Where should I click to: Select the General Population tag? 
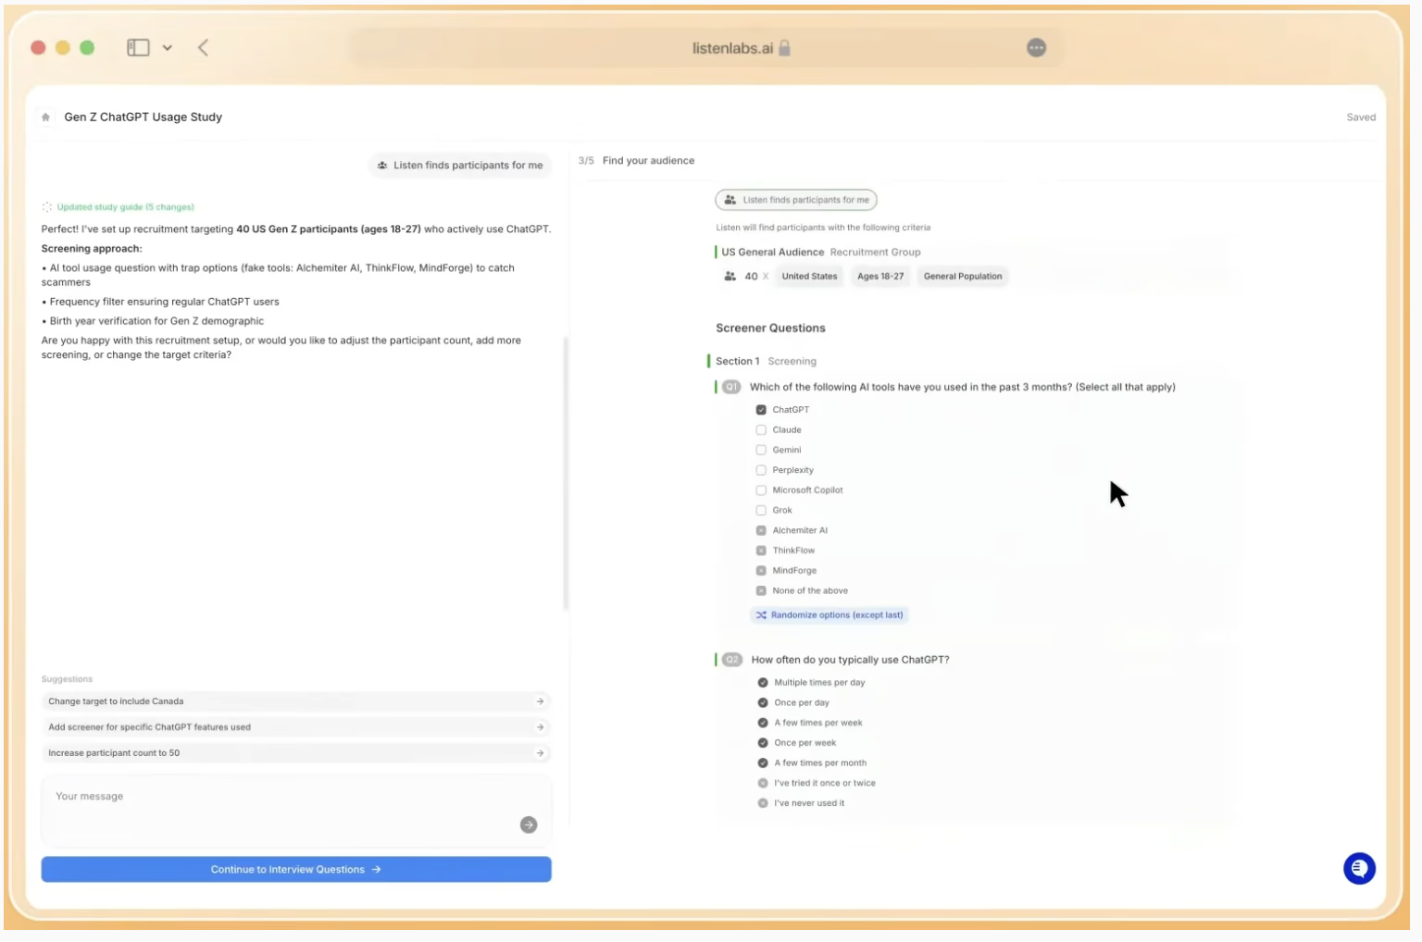(963, 277)
